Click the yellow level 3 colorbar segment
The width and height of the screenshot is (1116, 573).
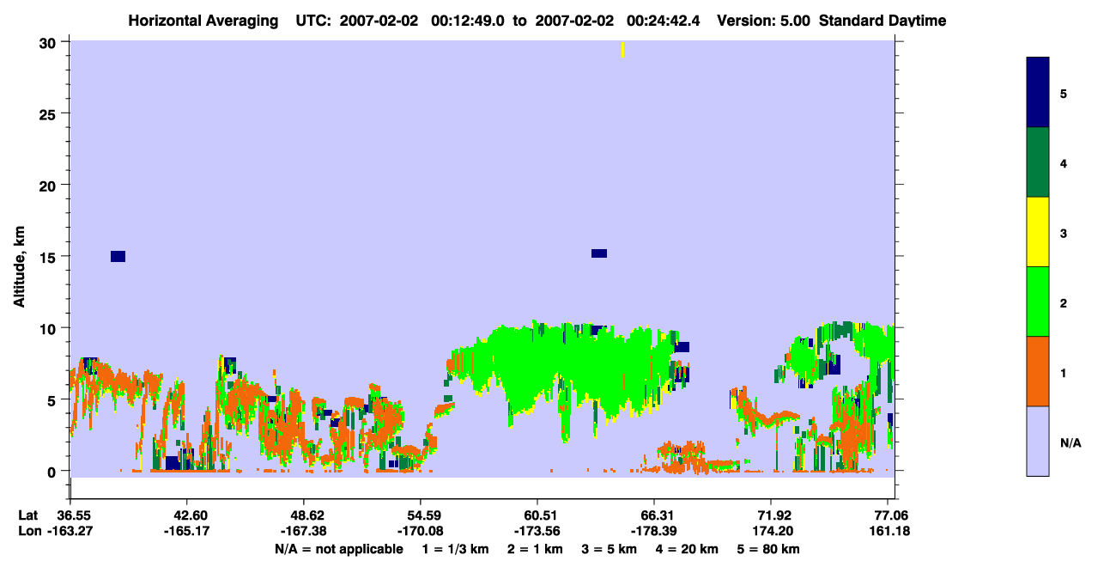1038,232
